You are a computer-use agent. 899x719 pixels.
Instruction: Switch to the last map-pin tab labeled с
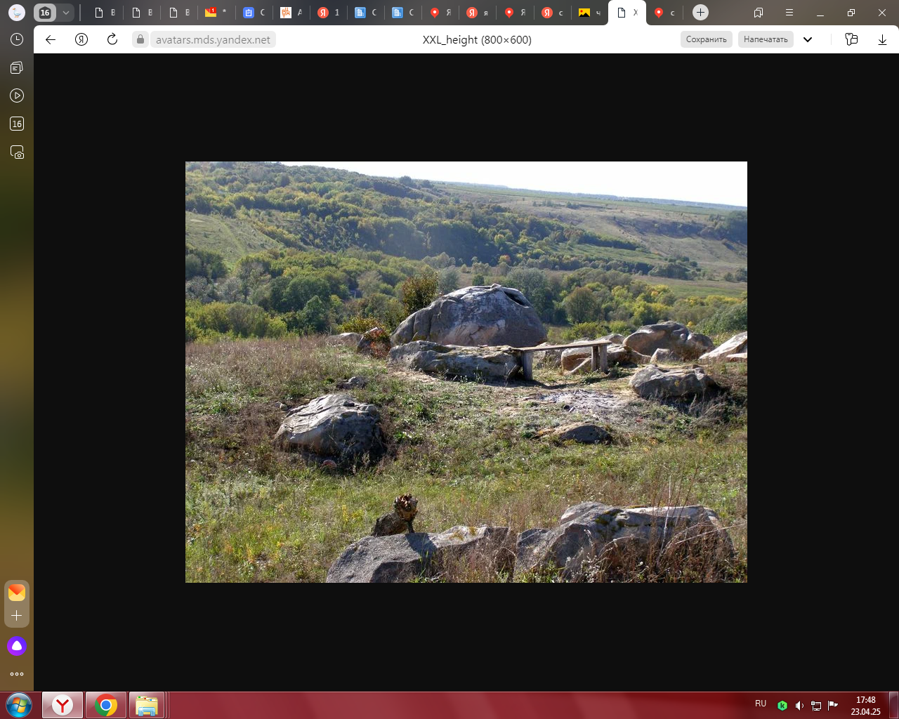(664, 13)
